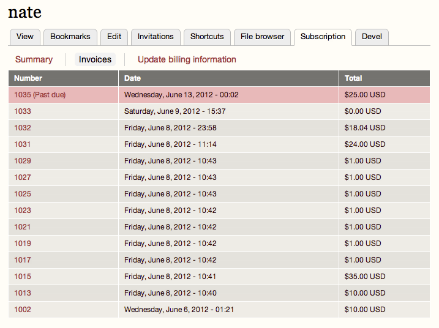
Task: Open past due invoice 1035
Action: coord(40,95)
